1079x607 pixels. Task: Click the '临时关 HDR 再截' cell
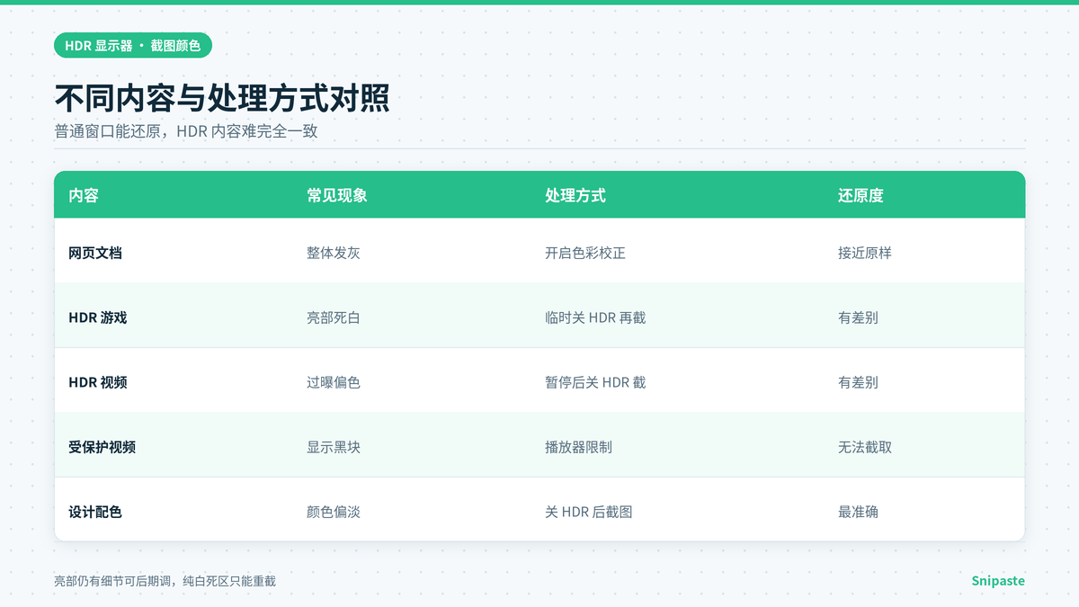(595, 317)
